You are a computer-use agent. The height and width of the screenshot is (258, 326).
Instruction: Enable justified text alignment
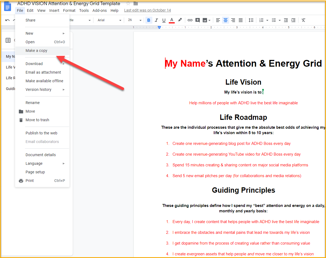pyautogui.click(x=240, y=20)
